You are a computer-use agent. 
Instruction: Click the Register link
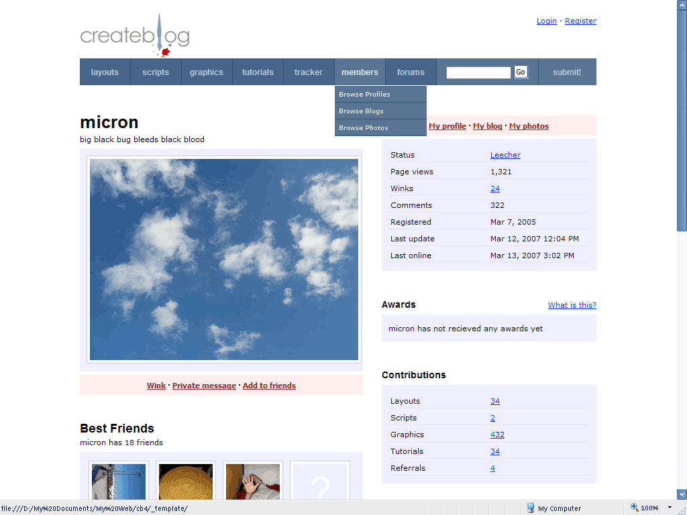coord(580,21)
